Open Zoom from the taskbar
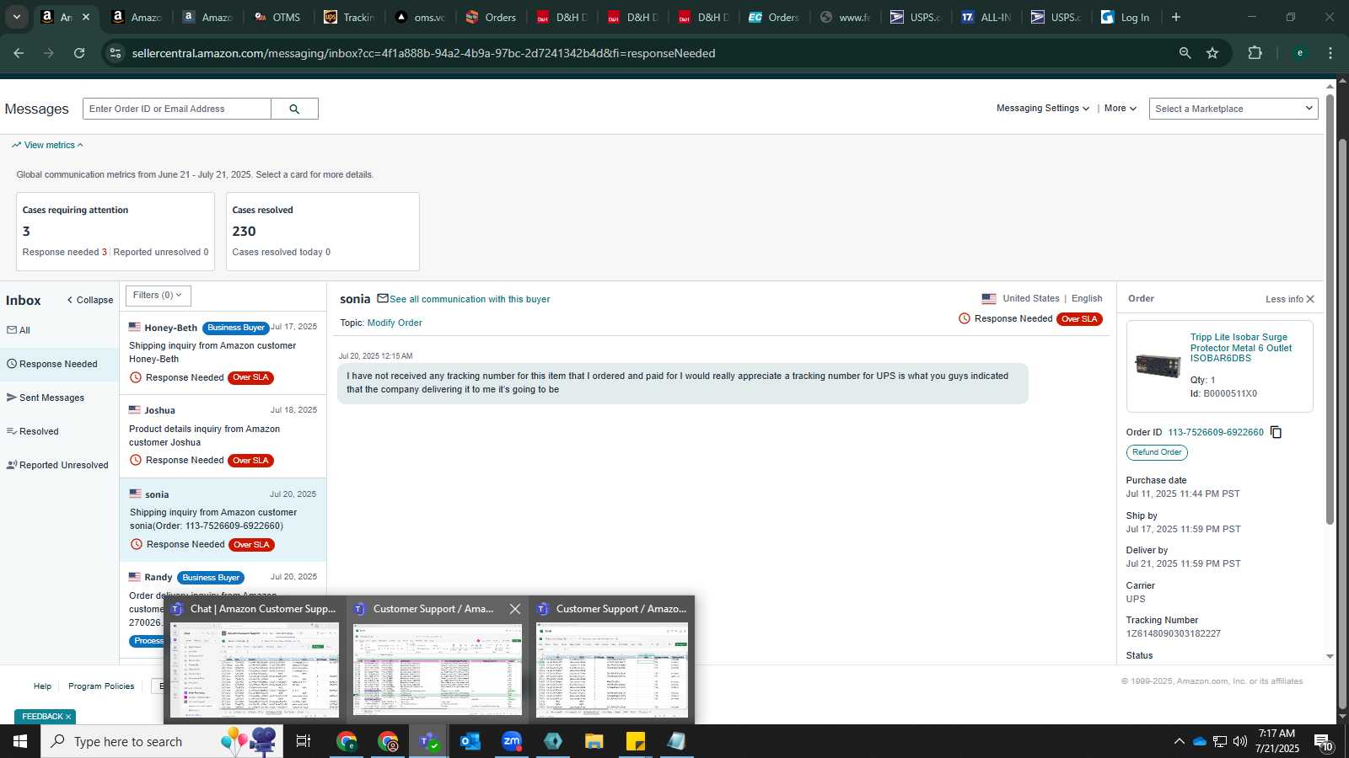The width and height of the screenshot is (1349, 758). tap(512, 741)
